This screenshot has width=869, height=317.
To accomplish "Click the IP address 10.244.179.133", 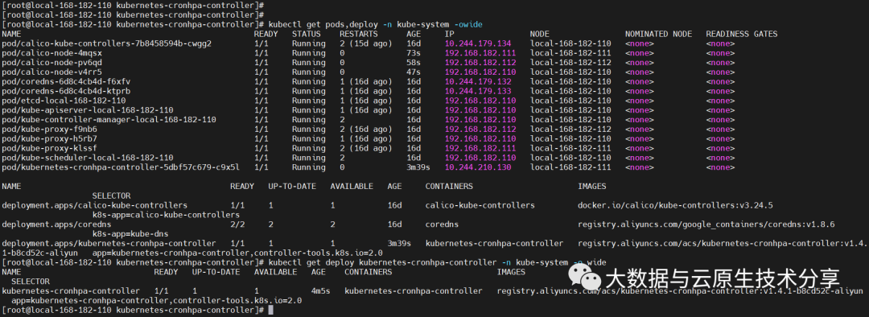I will click(x=478, y=91).
